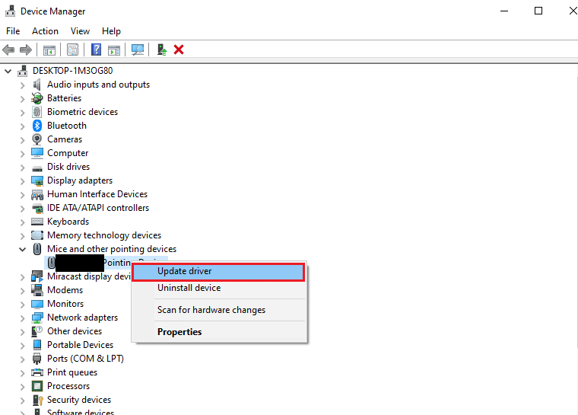Maximize the Device Manager window
Screen dimensions: 578x415
(538, 11)
